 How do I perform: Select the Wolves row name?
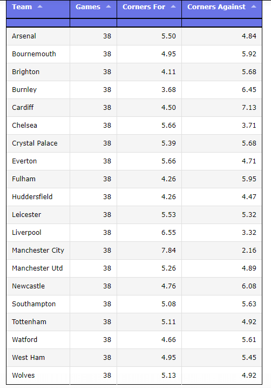click(x=23, y=376)
